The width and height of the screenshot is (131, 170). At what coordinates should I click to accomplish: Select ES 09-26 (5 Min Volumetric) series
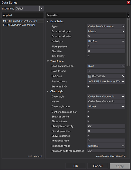tap(22, 25)
